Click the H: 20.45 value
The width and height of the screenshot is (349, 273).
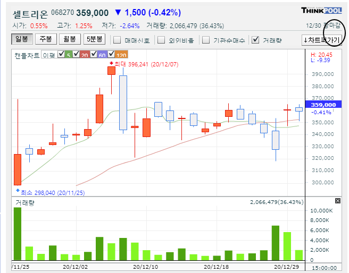click(321, 55)
